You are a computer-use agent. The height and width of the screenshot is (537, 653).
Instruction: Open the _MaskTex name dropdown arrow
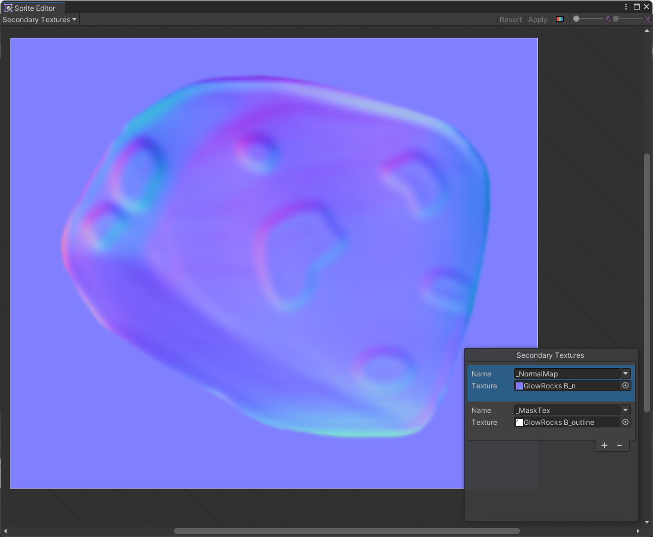tap(625, 410)
